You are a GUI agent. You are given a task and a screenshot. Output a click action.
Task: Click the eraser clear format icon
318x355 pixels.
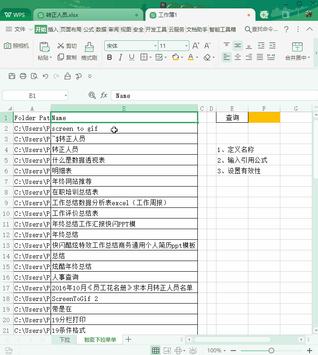pyautogui.click(x=207, y=57)
